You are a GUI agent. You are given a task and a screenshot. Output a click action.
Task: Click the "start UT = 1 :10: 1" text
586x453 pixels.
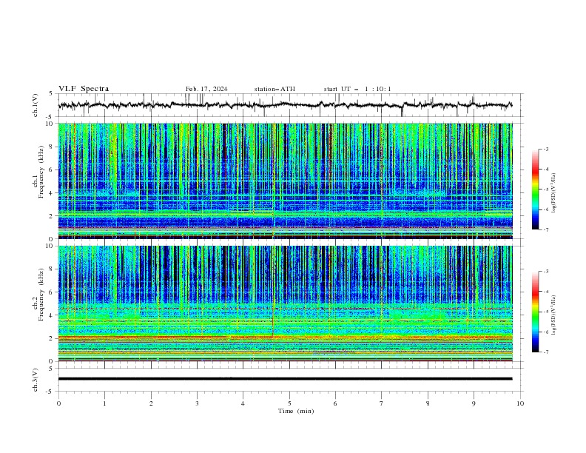pos(357,89)
